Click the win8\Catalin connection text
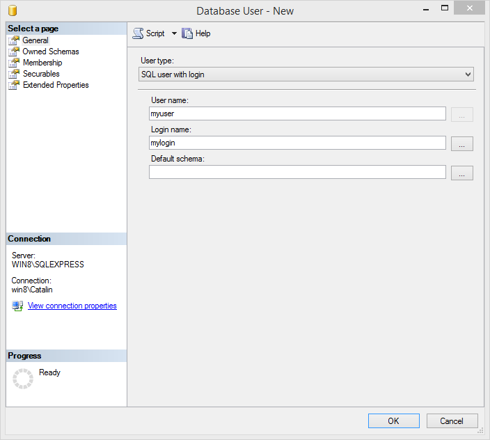Image resolution: width=490 pixels, height=440 pixels. [32, 290]
